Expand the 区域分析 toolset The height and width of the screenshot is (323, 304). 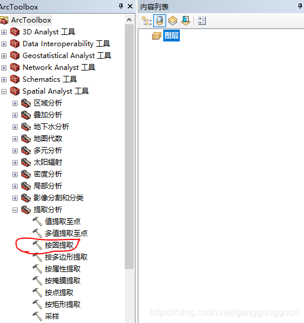pos(15,103)
